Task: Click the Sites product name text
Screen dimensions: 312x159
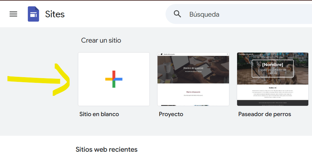Action: coord(55,14)
